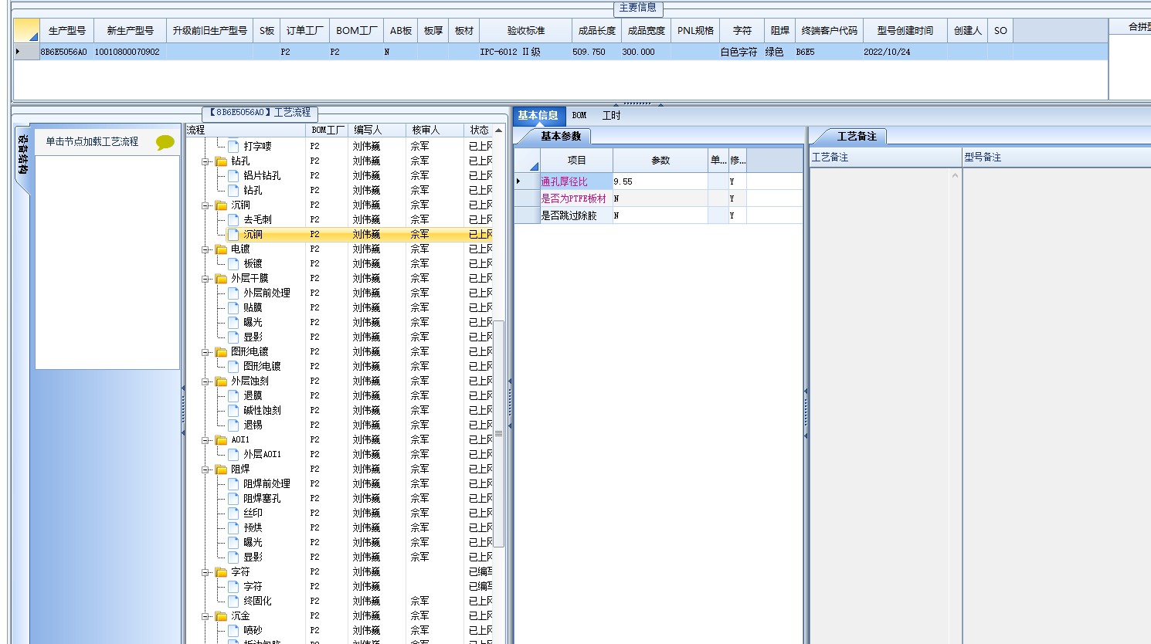Viewport: 1151px width, 644px height.
Task: Switch to the BOM tab
Action: pos(579,116)
